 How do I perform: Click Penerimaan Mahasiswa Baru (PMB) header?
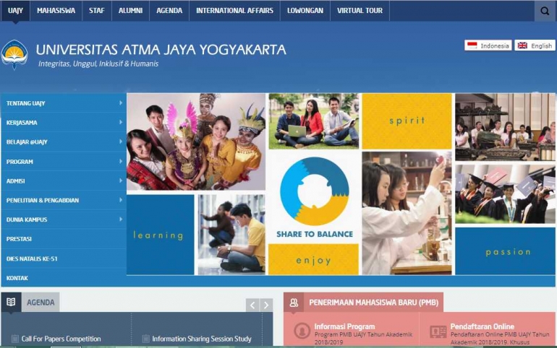click(373, 303)
